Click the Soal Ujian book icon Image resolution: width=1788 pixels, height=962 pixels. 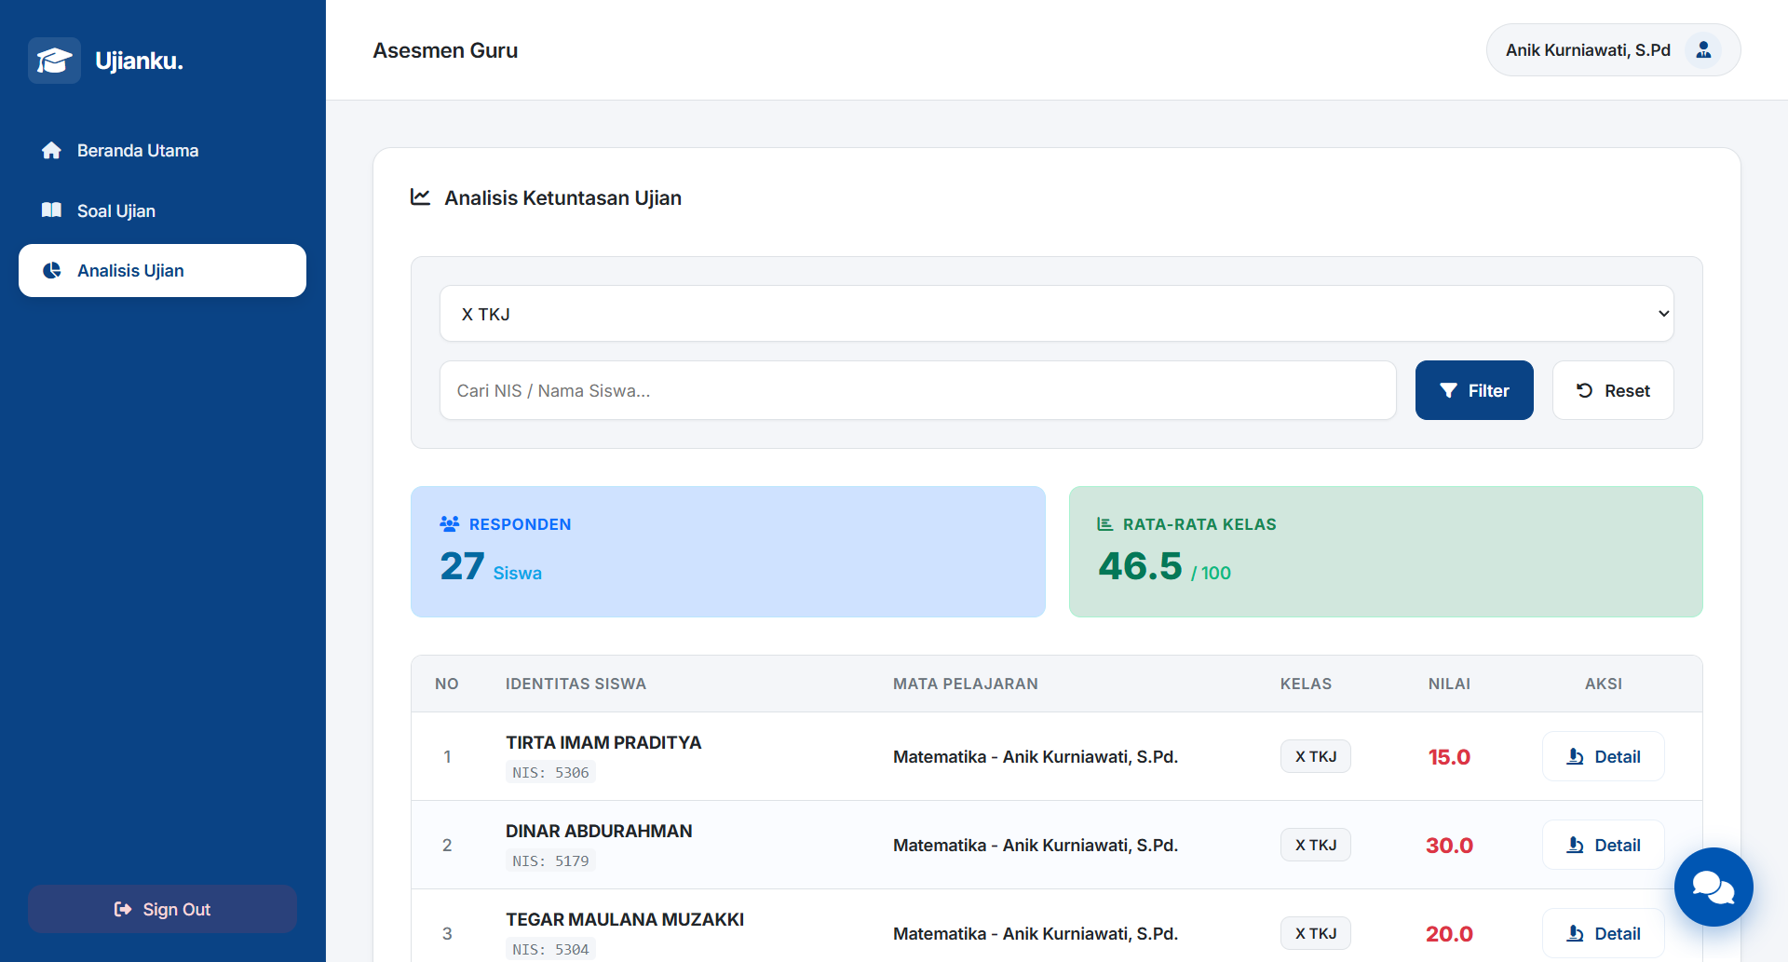point(51,210)
